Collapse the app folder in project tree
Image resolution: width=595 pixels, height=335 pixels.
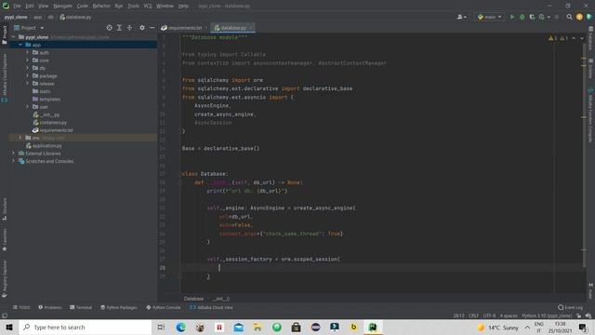point(20,45)
